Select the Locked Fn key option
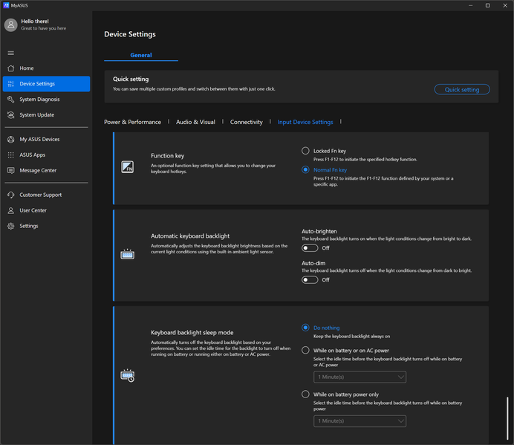This screenshot has width=514, height=445. tap(305, 151)
